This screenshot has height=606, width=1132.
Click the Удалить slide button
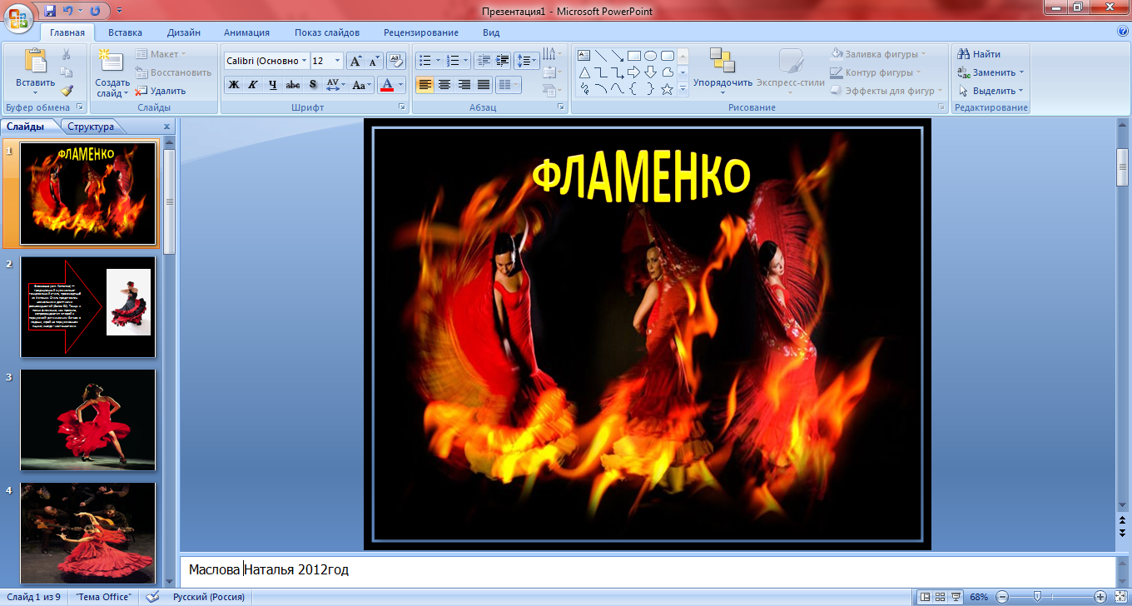pos(161,91)
